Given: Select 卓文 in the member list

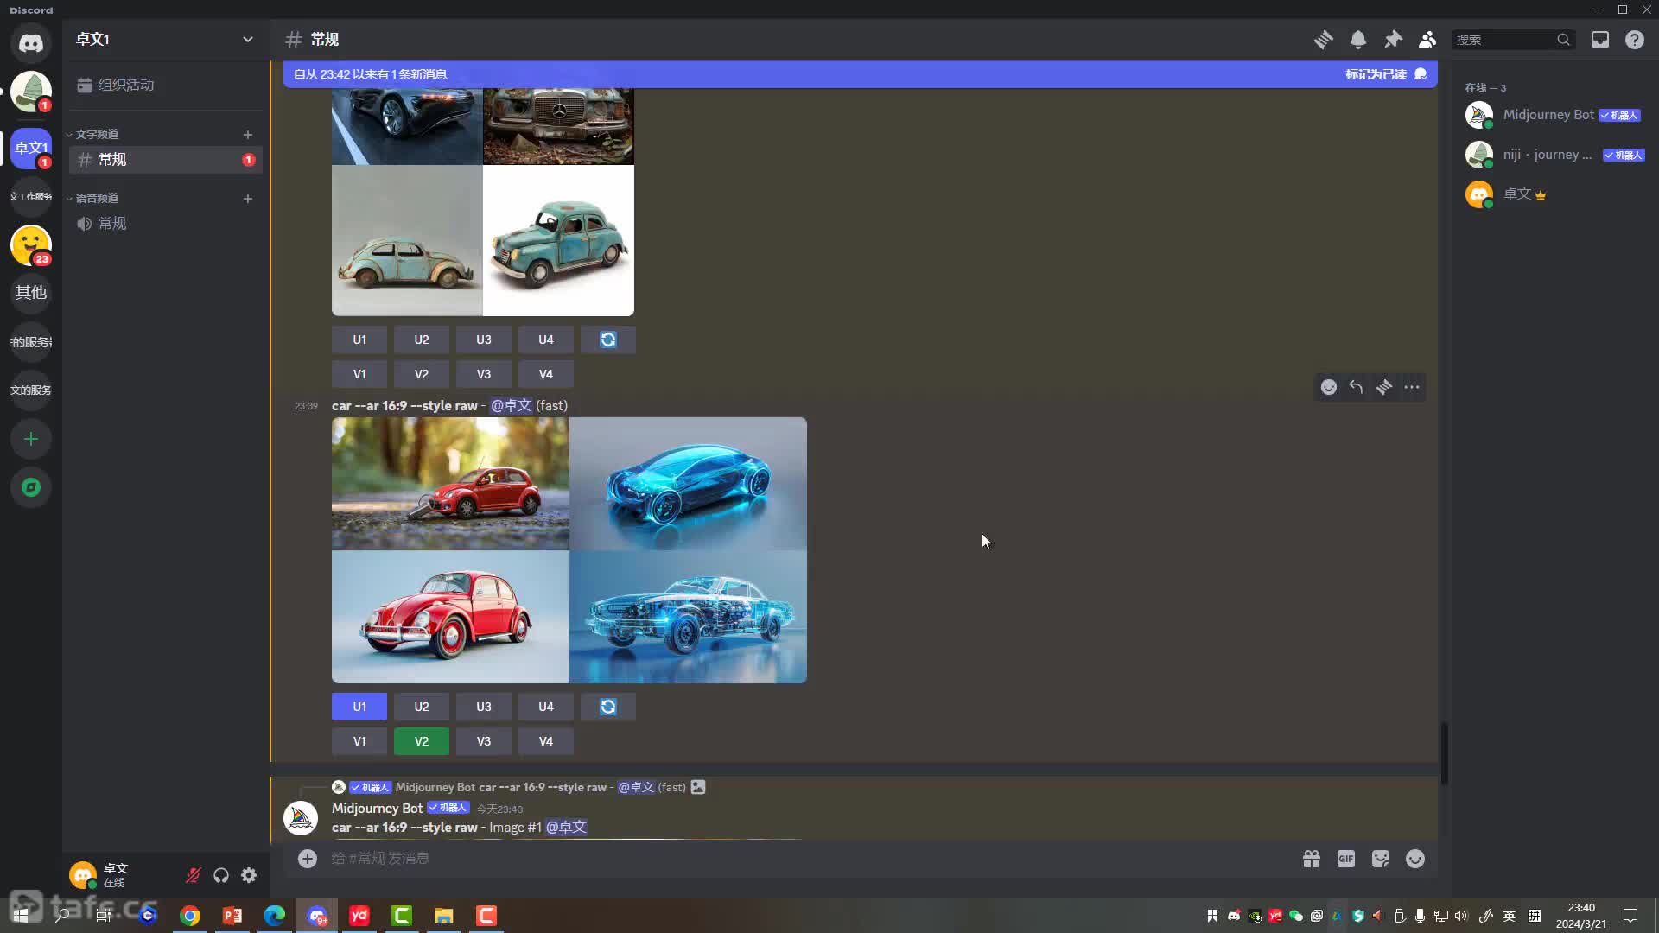Looking at the screenshot, I should (x=1555, y=194).
